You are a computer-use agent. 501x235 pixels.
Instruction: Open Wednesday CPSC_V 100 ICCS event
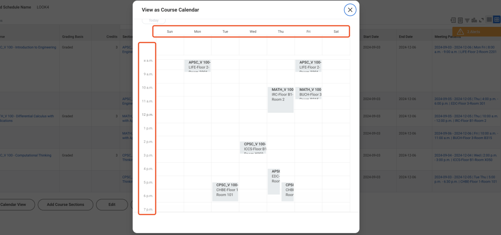253,147
